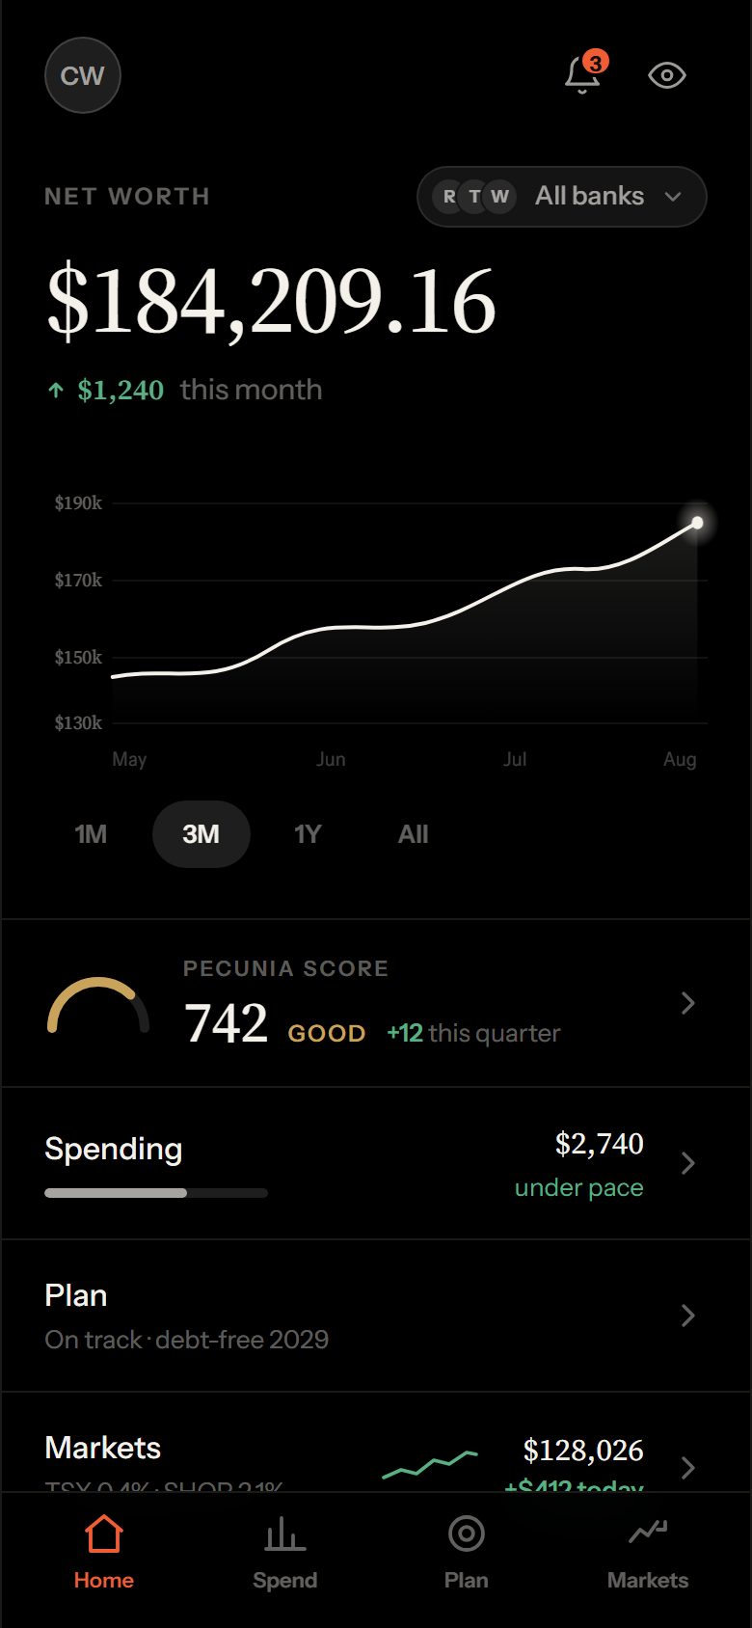Click the Markets sparkline chart
This screenshot has width=752, height=1628.
(430, 1464)
